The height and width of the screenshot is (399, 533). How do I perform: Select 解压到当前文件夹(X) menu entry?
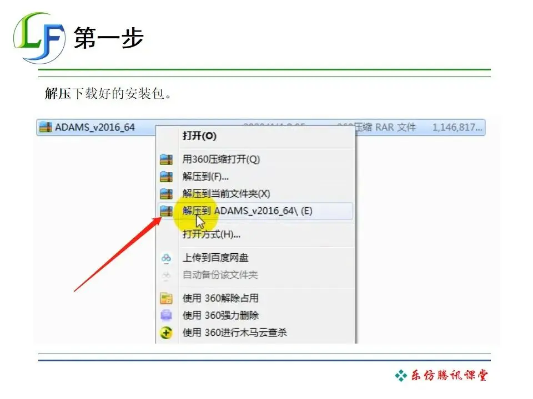227,194
